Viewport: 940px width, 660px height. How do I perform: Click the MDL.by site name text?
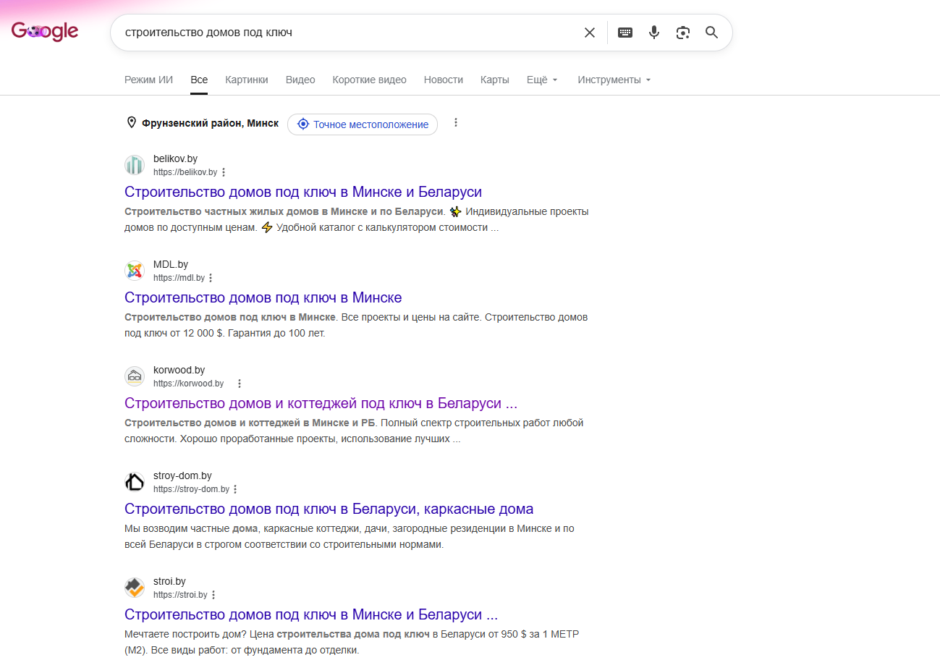pos(171,264)
